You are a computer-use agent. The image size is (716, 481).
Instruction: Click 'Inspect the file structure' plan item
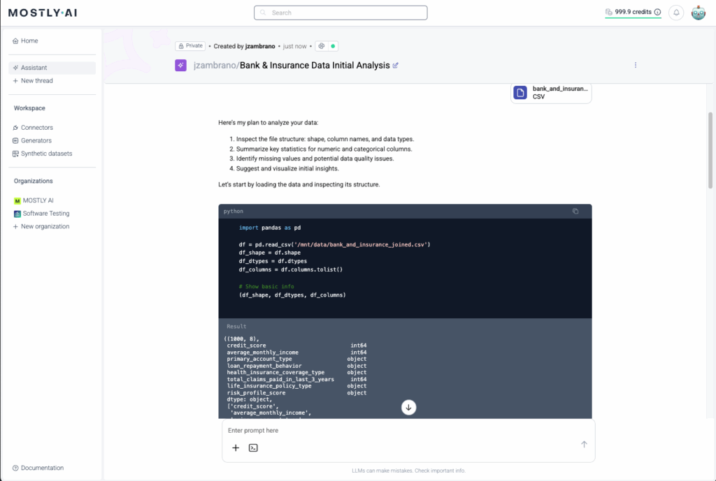click(x=324, y=139)
